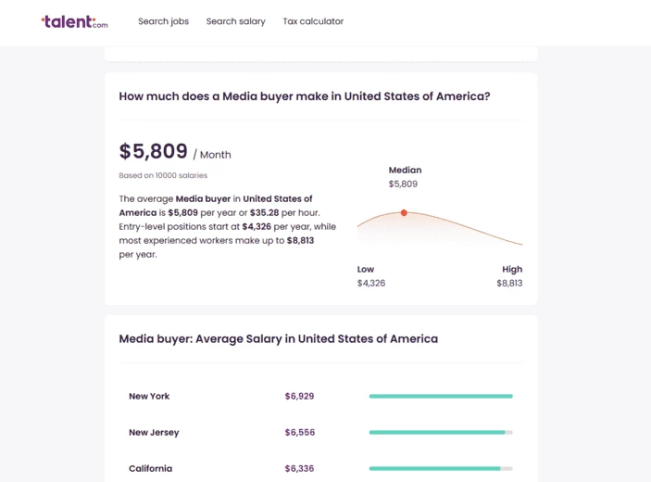Image resolution: width=651 pixels, height=482 pixels.
Task: Open the Search jobs page
Action: (163, 21)
